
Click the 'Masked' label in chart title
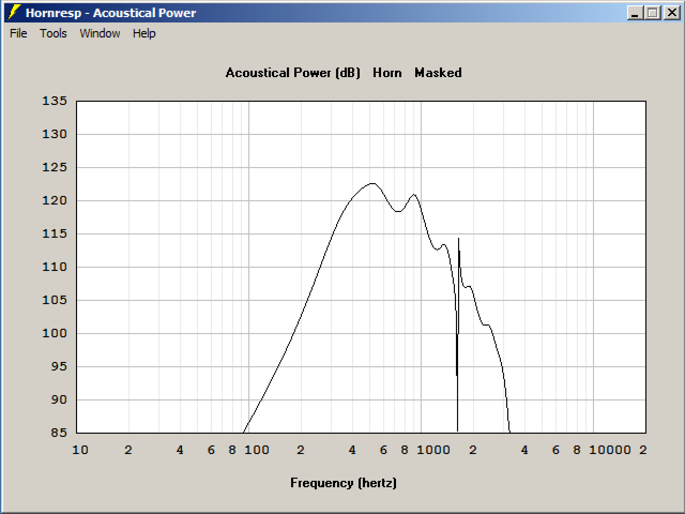(x=438, y=73)
